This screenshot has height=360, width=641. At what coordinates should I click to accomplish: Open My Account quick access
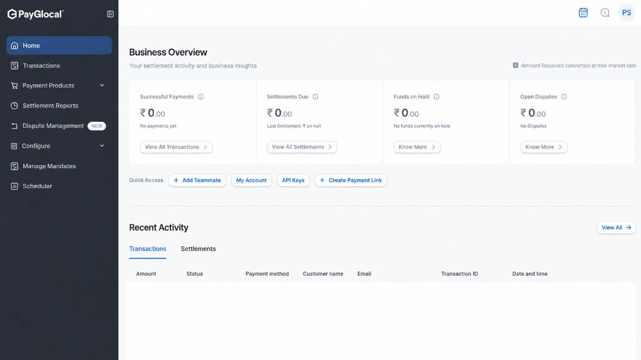pos(252,181)
